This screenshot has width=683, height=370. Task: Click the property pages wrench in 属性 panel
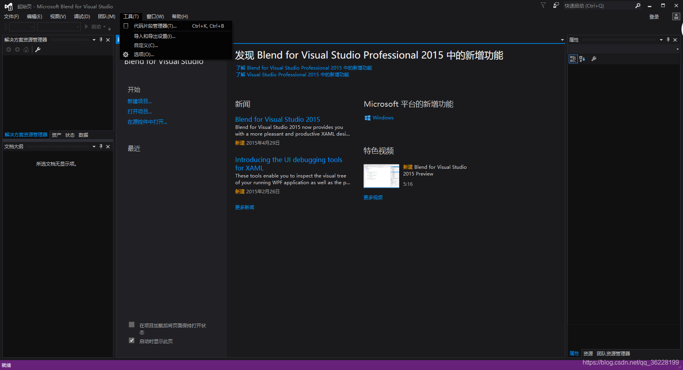pos(594,59)
